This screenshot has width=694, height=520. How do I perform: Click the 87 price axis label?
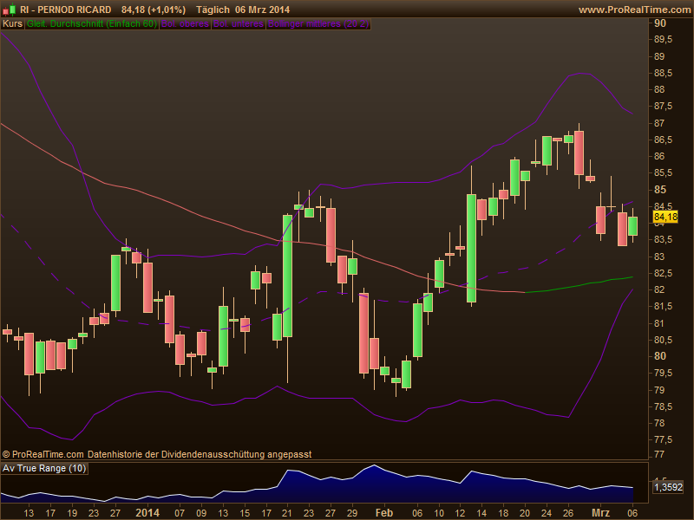click(x=659, y=123)
